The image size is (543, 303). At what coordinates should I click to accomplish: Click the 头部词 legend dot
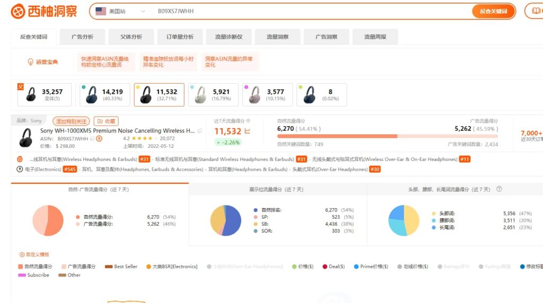pyautogui.click(x=434, y=213)
